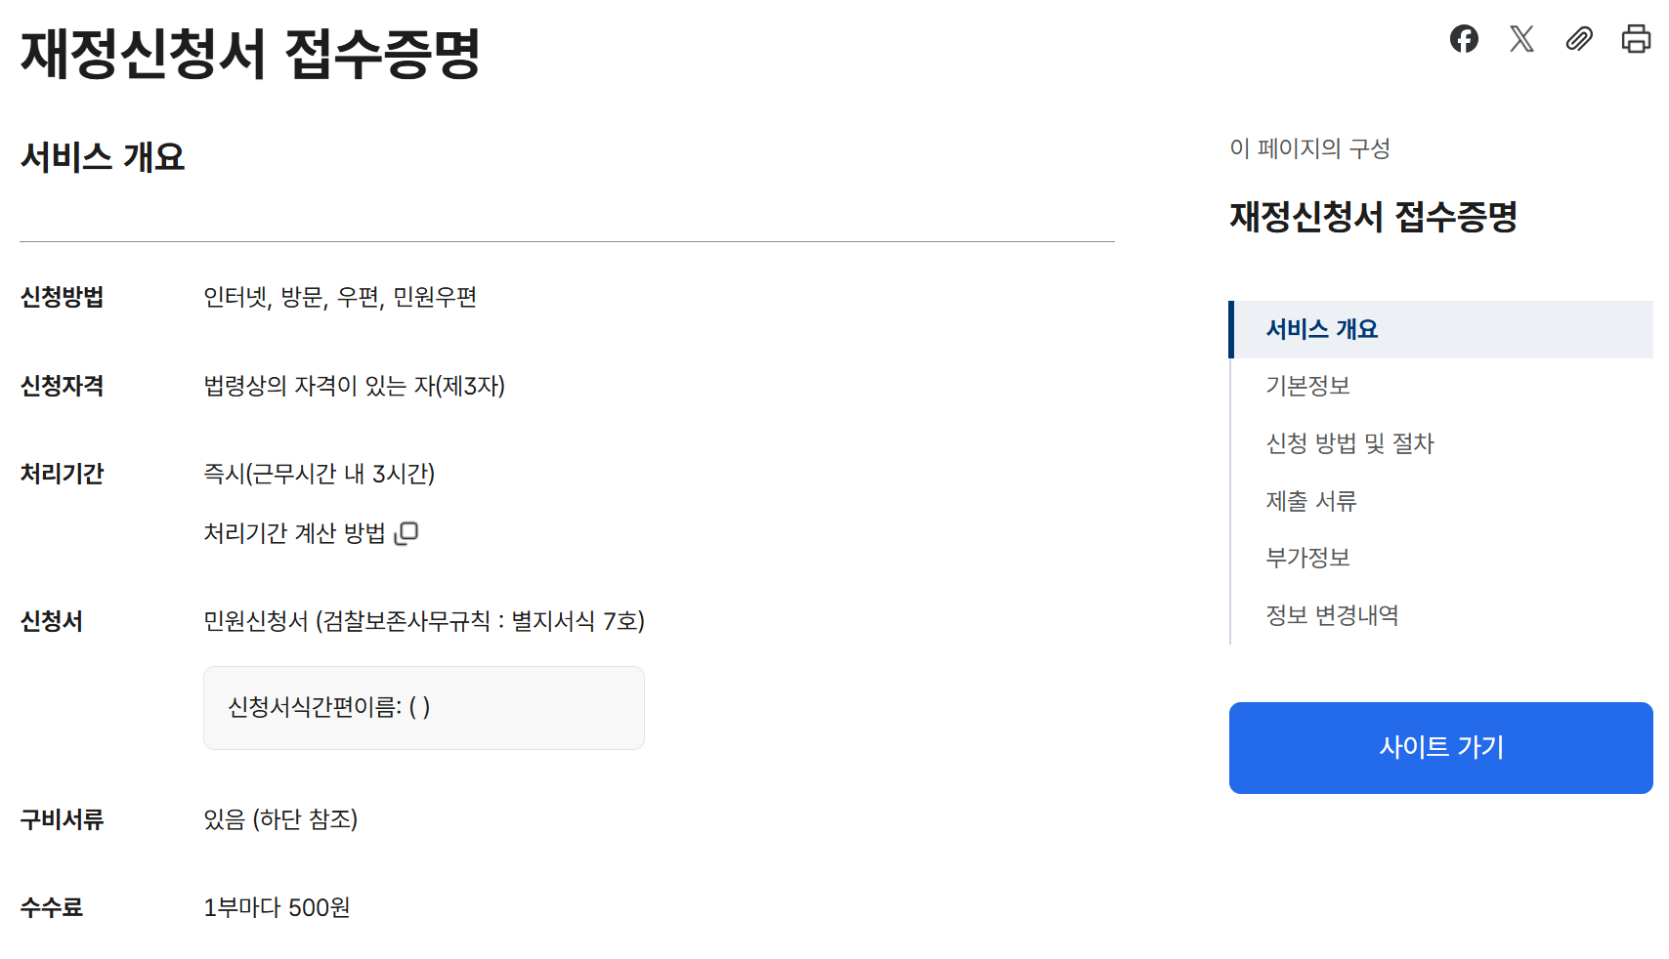Click the 1부마다 500원 fee text
This screenshot has width=1669, height=959.
[x=277, y=908]
